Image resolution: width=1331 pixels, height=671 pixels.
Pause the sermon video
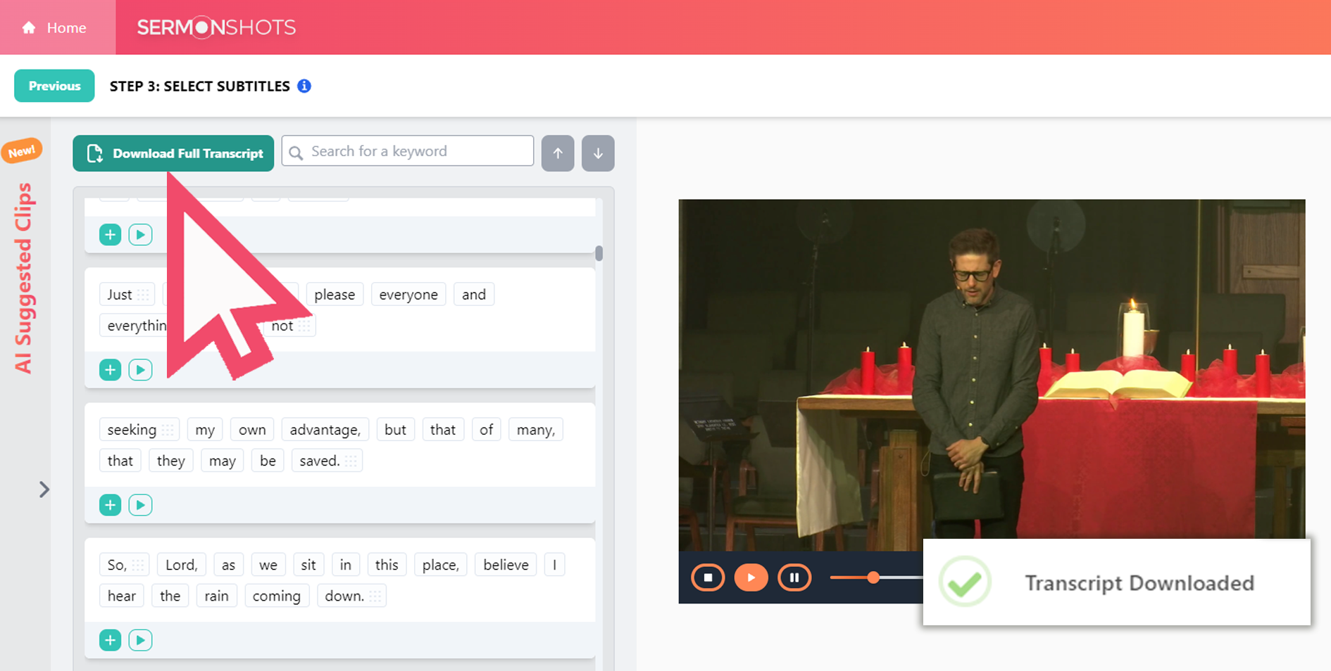pos(794,577)
